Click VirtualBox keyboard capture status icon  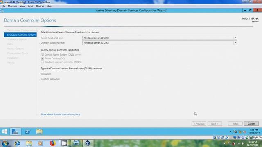click(251, 138)
